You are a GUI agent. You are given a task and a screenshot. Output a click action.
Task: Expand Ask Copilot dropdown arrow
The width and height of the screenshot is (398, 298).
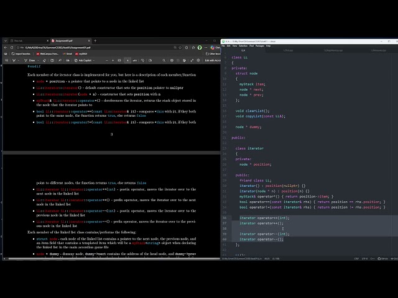pos(94,60)
